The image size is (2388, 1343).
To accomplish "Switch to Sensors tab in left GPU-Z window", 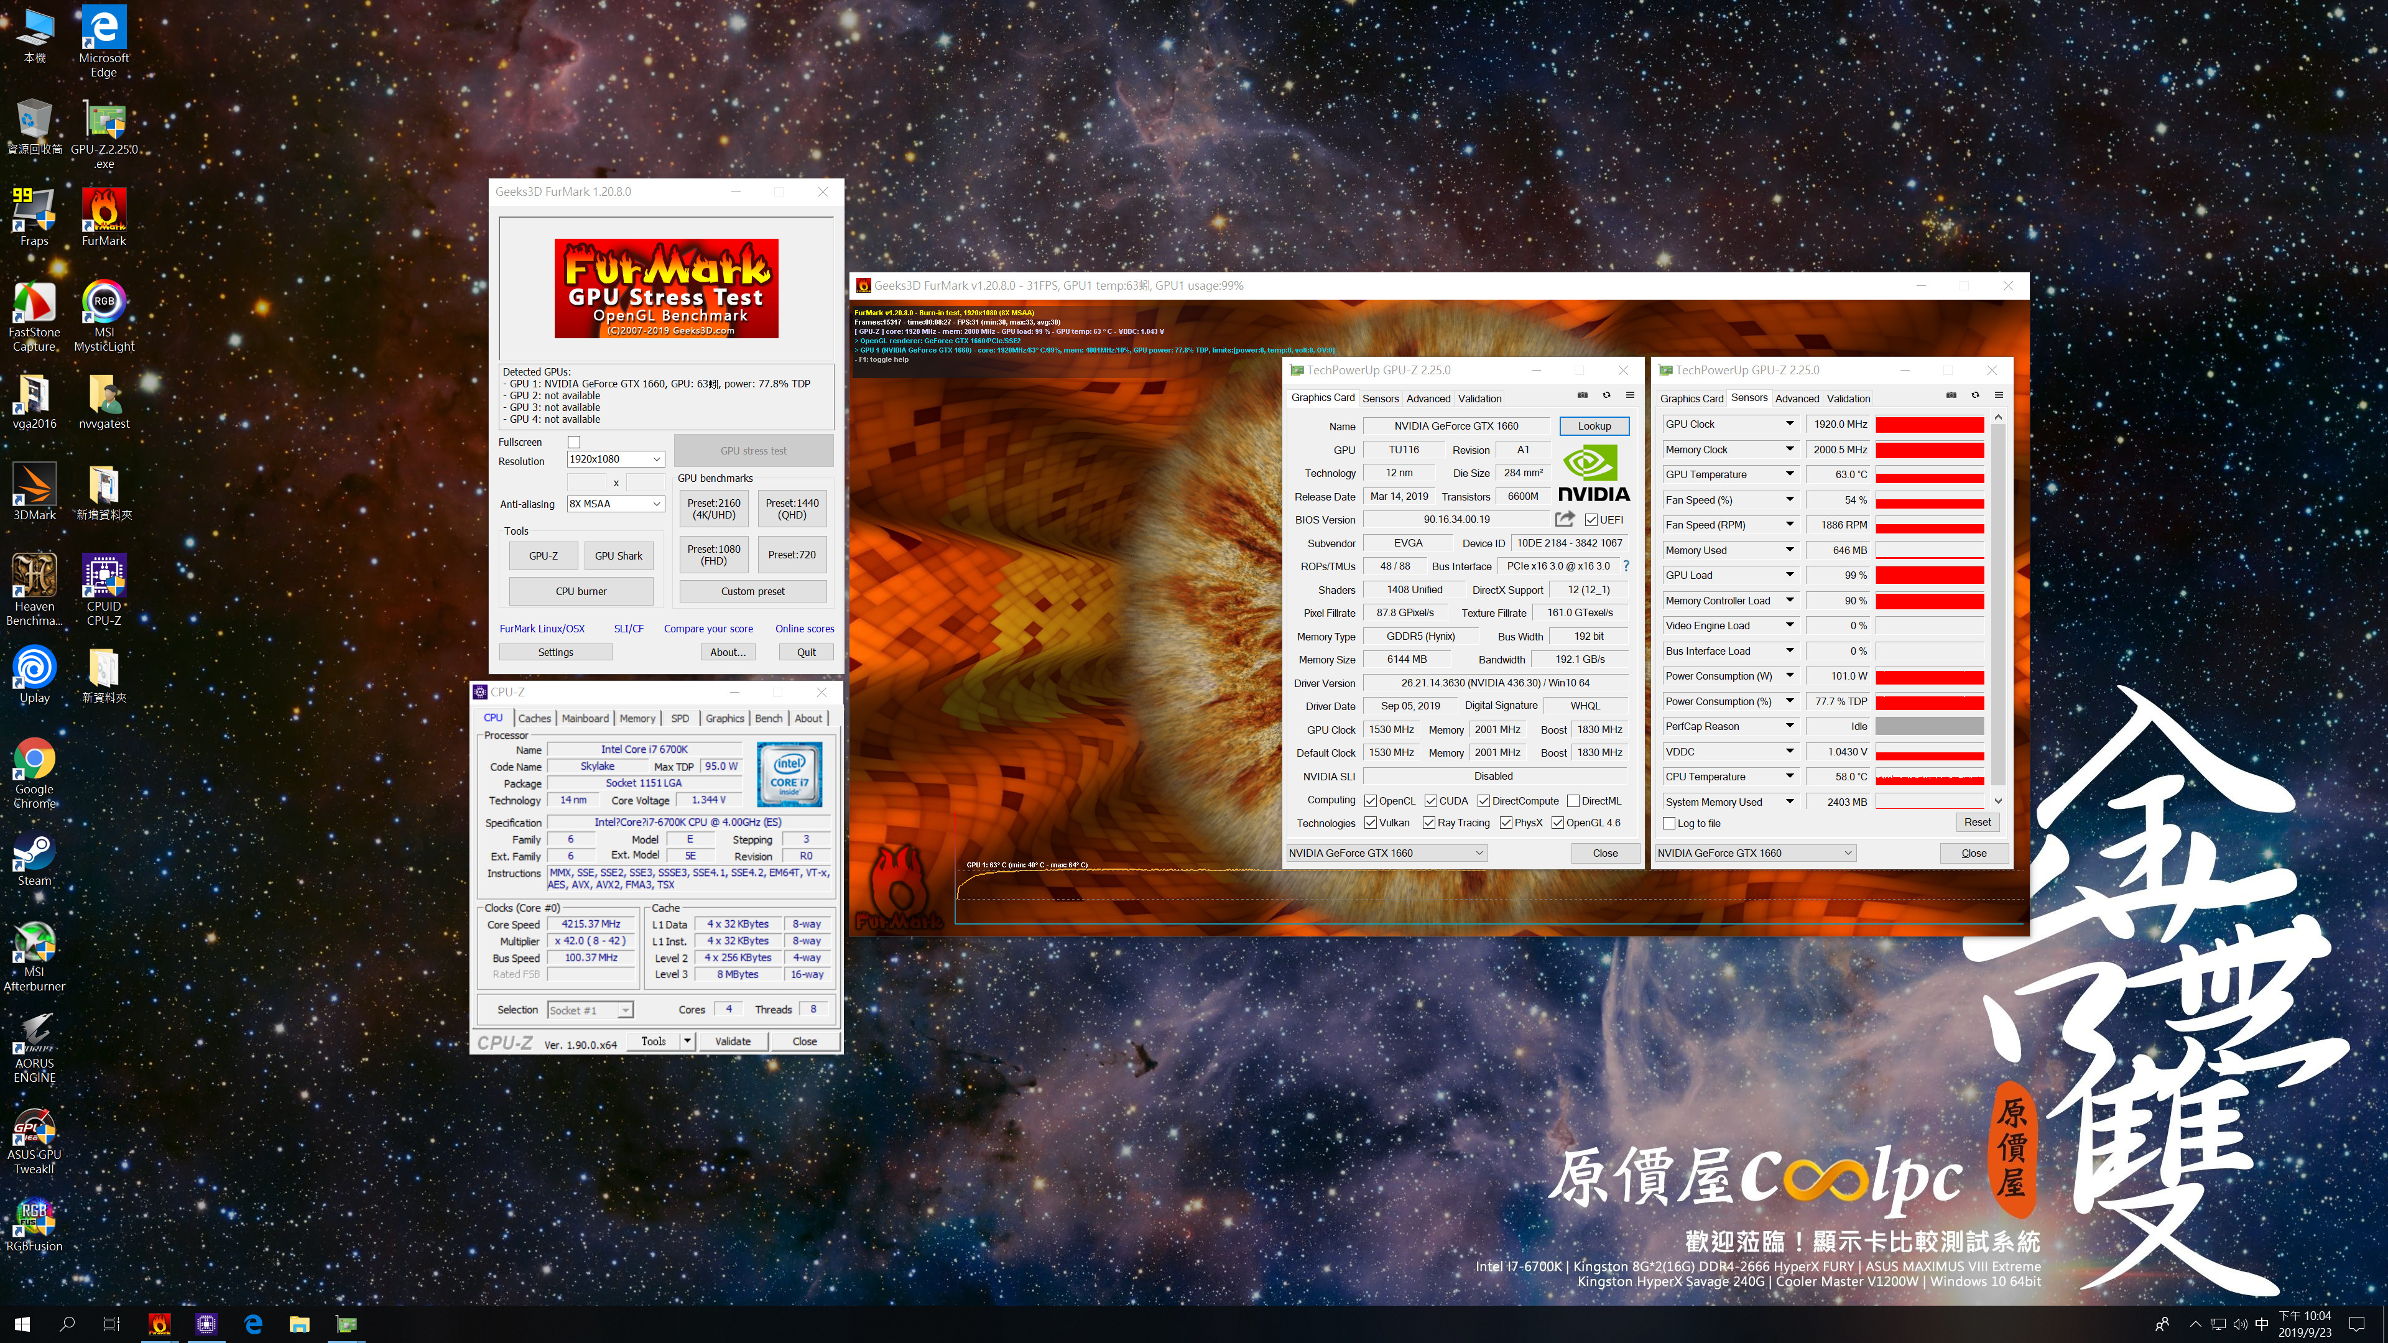I will (1379, 399).
